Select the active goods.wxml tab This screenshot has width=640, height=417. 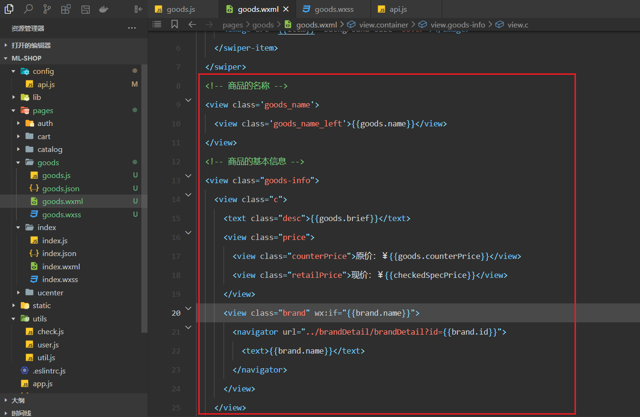(257, 9)
